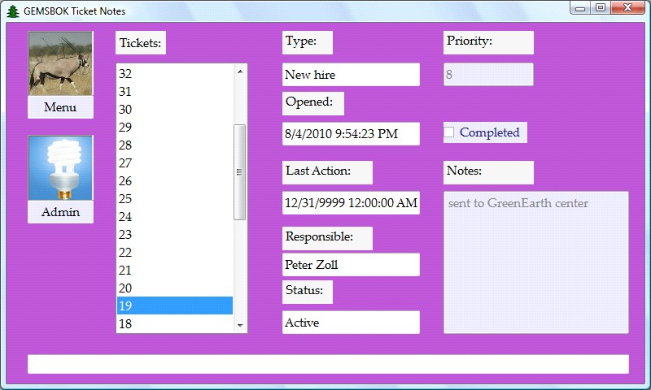Click the Responsible field with Peter Zoll
Viewport: 651px width, 390px height.
pyautogui.click(x=351, y=264)
